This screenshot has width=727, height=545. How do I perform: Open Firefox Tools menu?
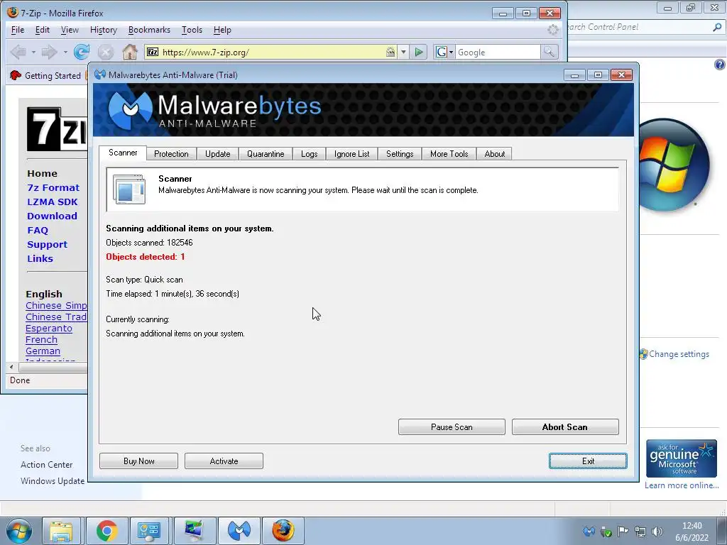(x=192, y=30)
